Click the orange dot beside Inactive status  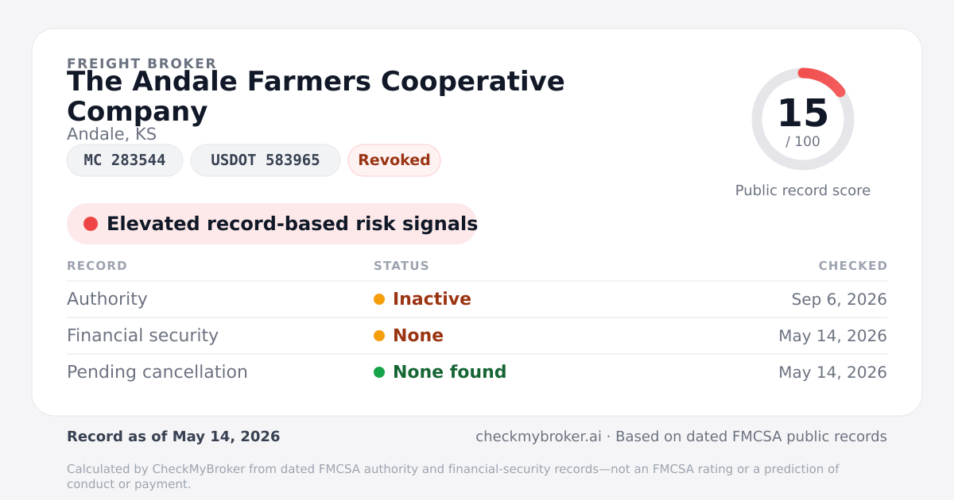[x=379, y=299]
